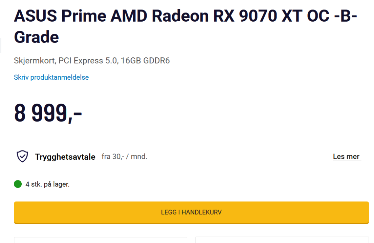Screen dimensions: 374x243
Task: Click the 'fra 30,- / mnd.' price text
Action: point(124,157)
